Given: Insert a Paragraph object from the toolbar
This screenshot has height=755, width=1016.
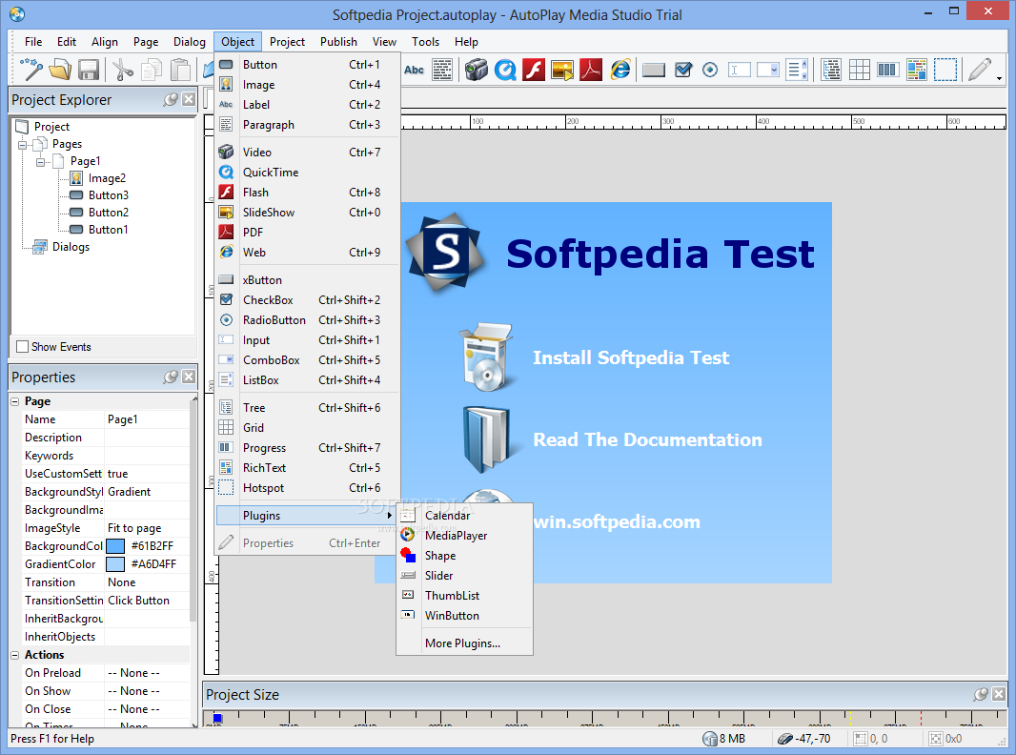Looking at the screenshot, I should point(442,70).
